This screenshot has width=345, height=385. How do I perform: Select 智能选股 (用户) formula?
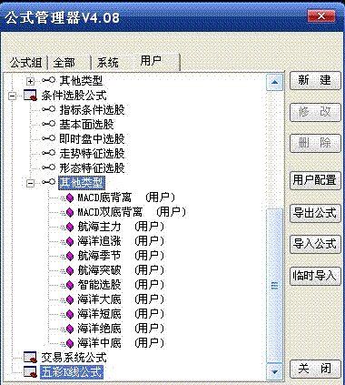(x=121, y=285)
